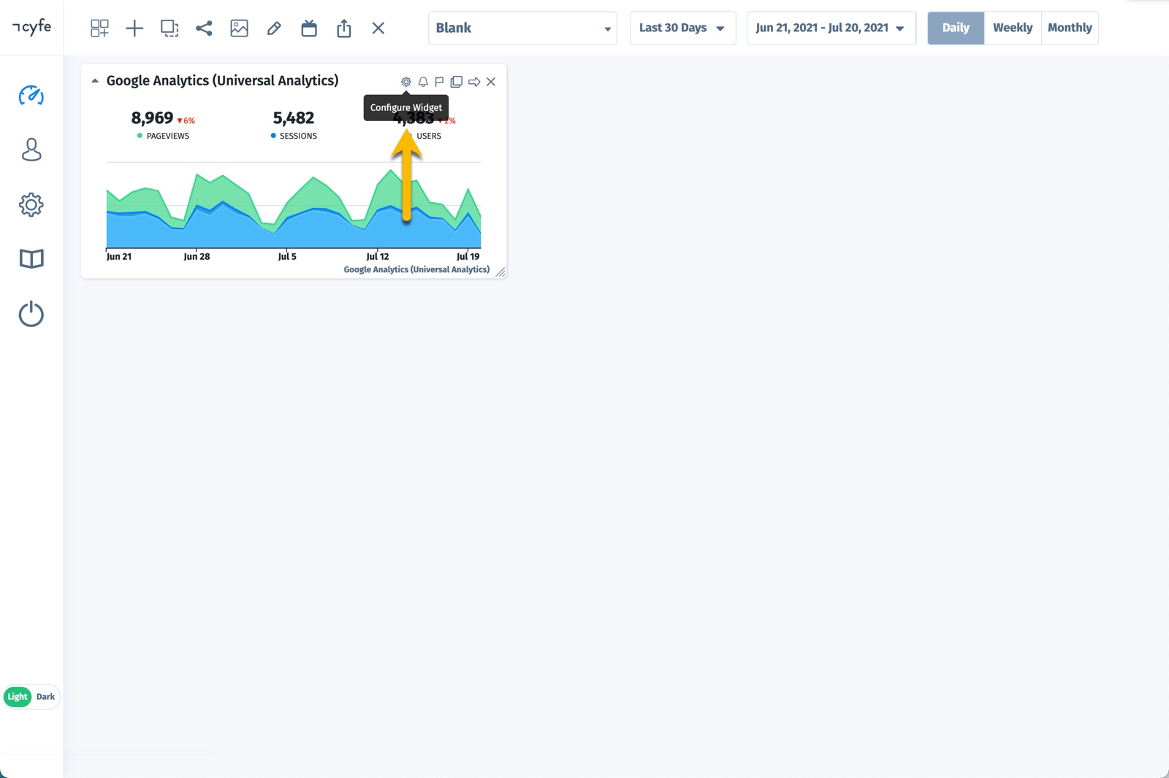Click the USERS legend label
This screenshot has width=1169, height=778.
(429, 136)
